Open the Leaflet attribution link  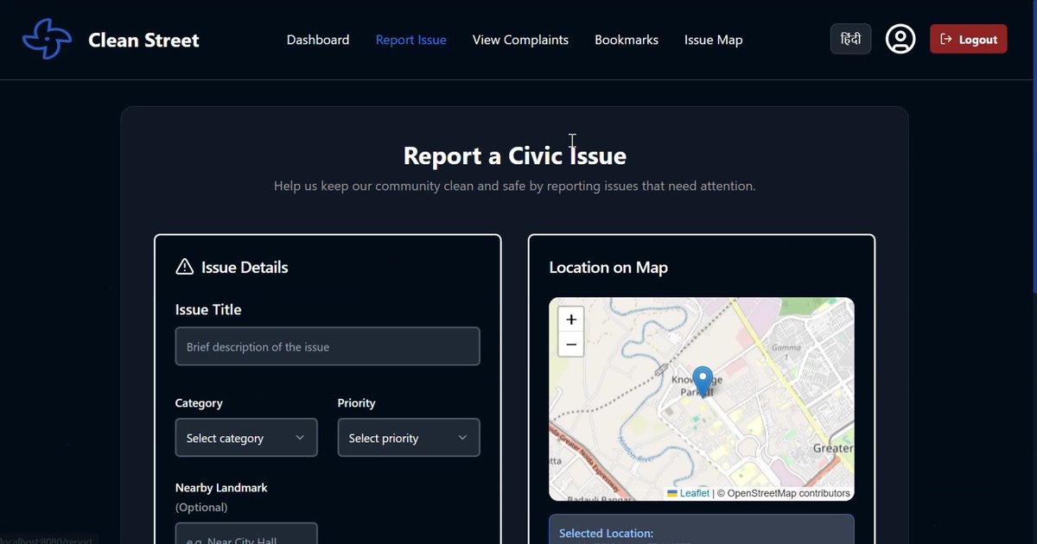[694, 493]
